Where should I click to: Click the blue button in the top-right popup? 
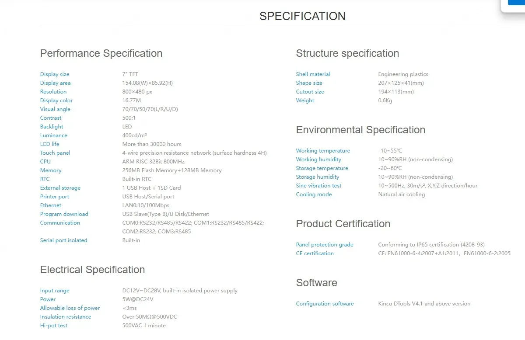(517, 2)
